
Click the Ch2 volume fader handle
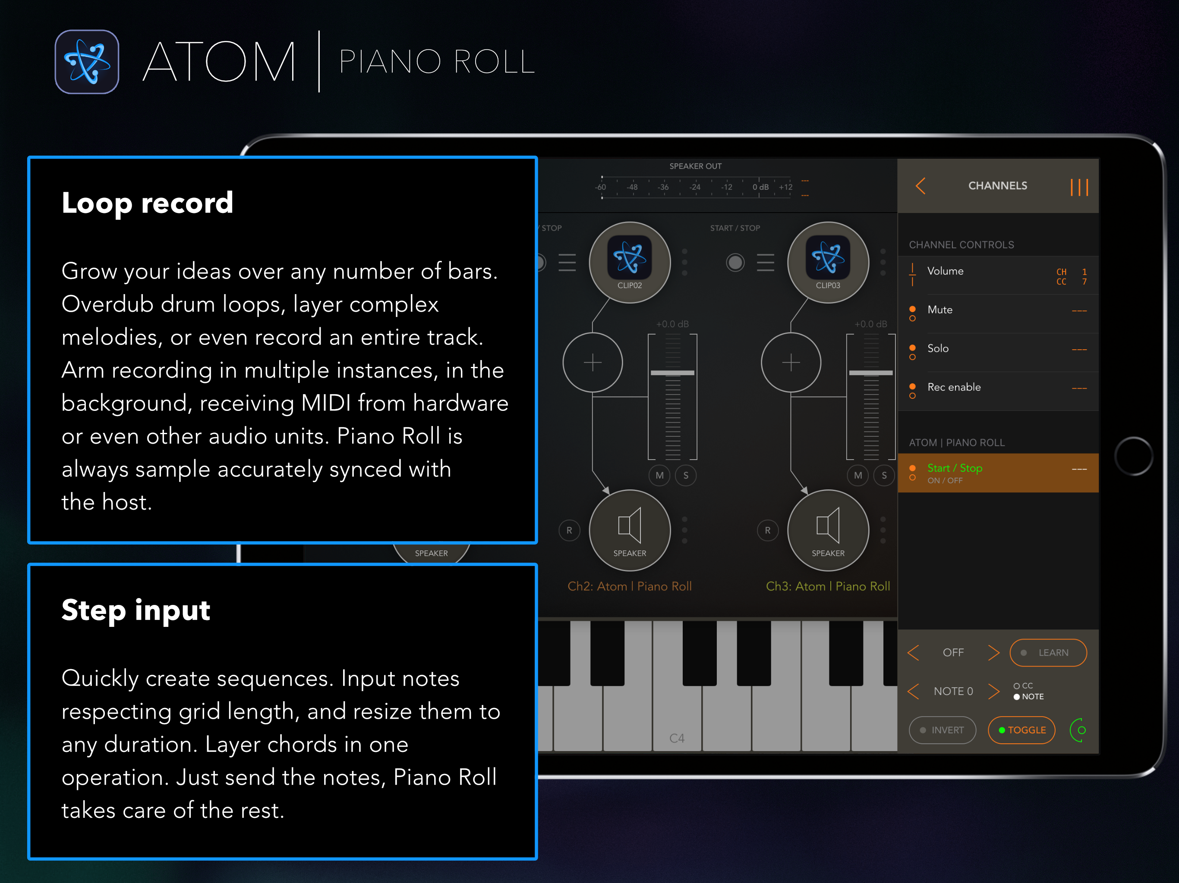tap(672, 373)
